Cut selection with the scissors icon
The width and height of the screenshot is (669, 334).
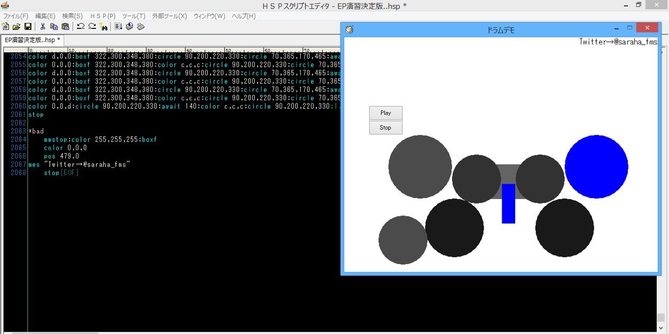[x=43, y=26]
